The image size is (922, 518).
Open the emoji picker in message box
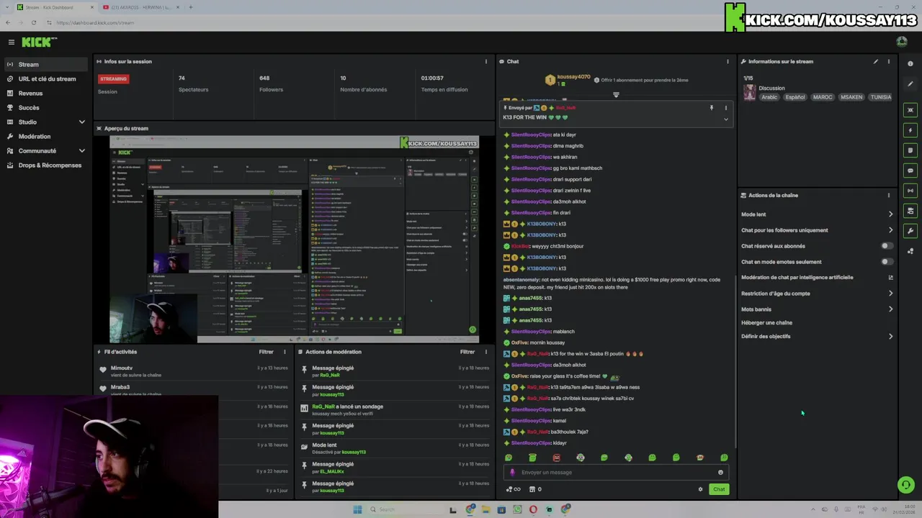(720, 473)
